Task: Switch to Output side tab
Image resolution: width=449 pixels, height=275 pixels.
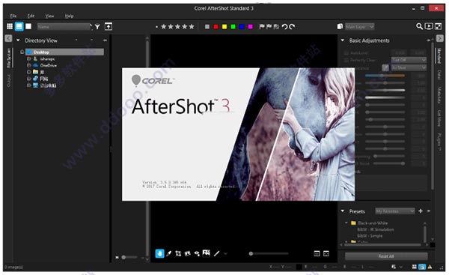Action: 8,80
